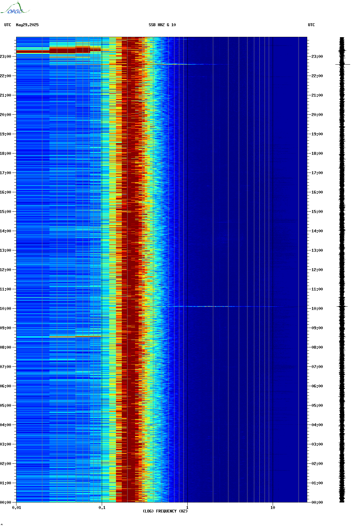Click the 10:00 tick on left time axis
This screenshot has width=356, height=528.
pos(5,309)
